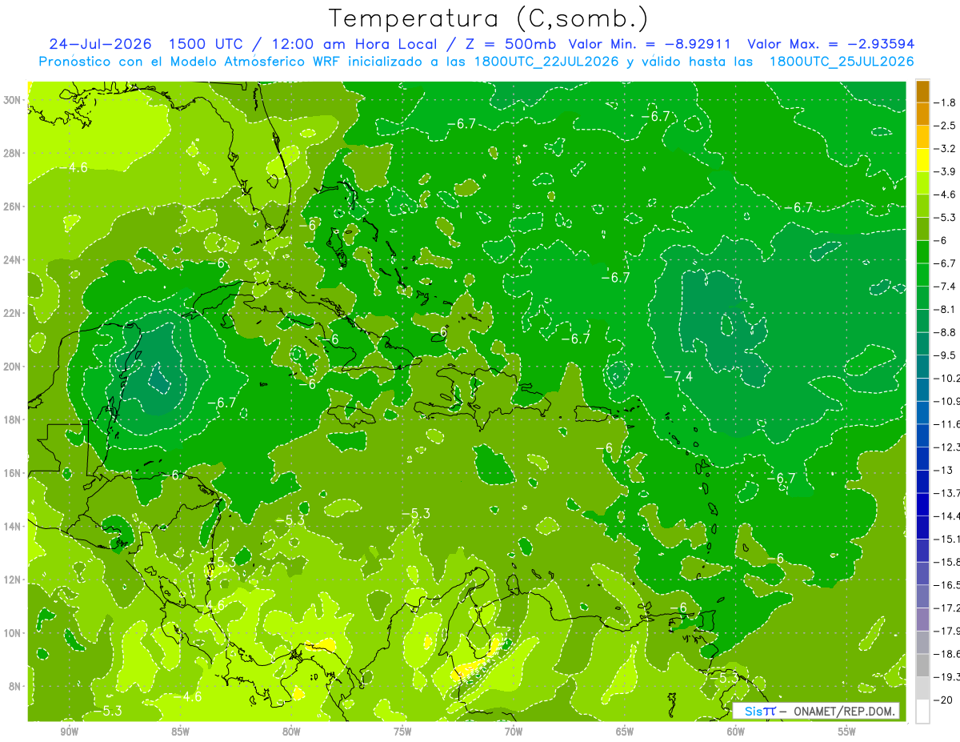This screenshot has height=742, width=960.
Task: Click the "75W" longitude axis label
Action: (402, 732)
